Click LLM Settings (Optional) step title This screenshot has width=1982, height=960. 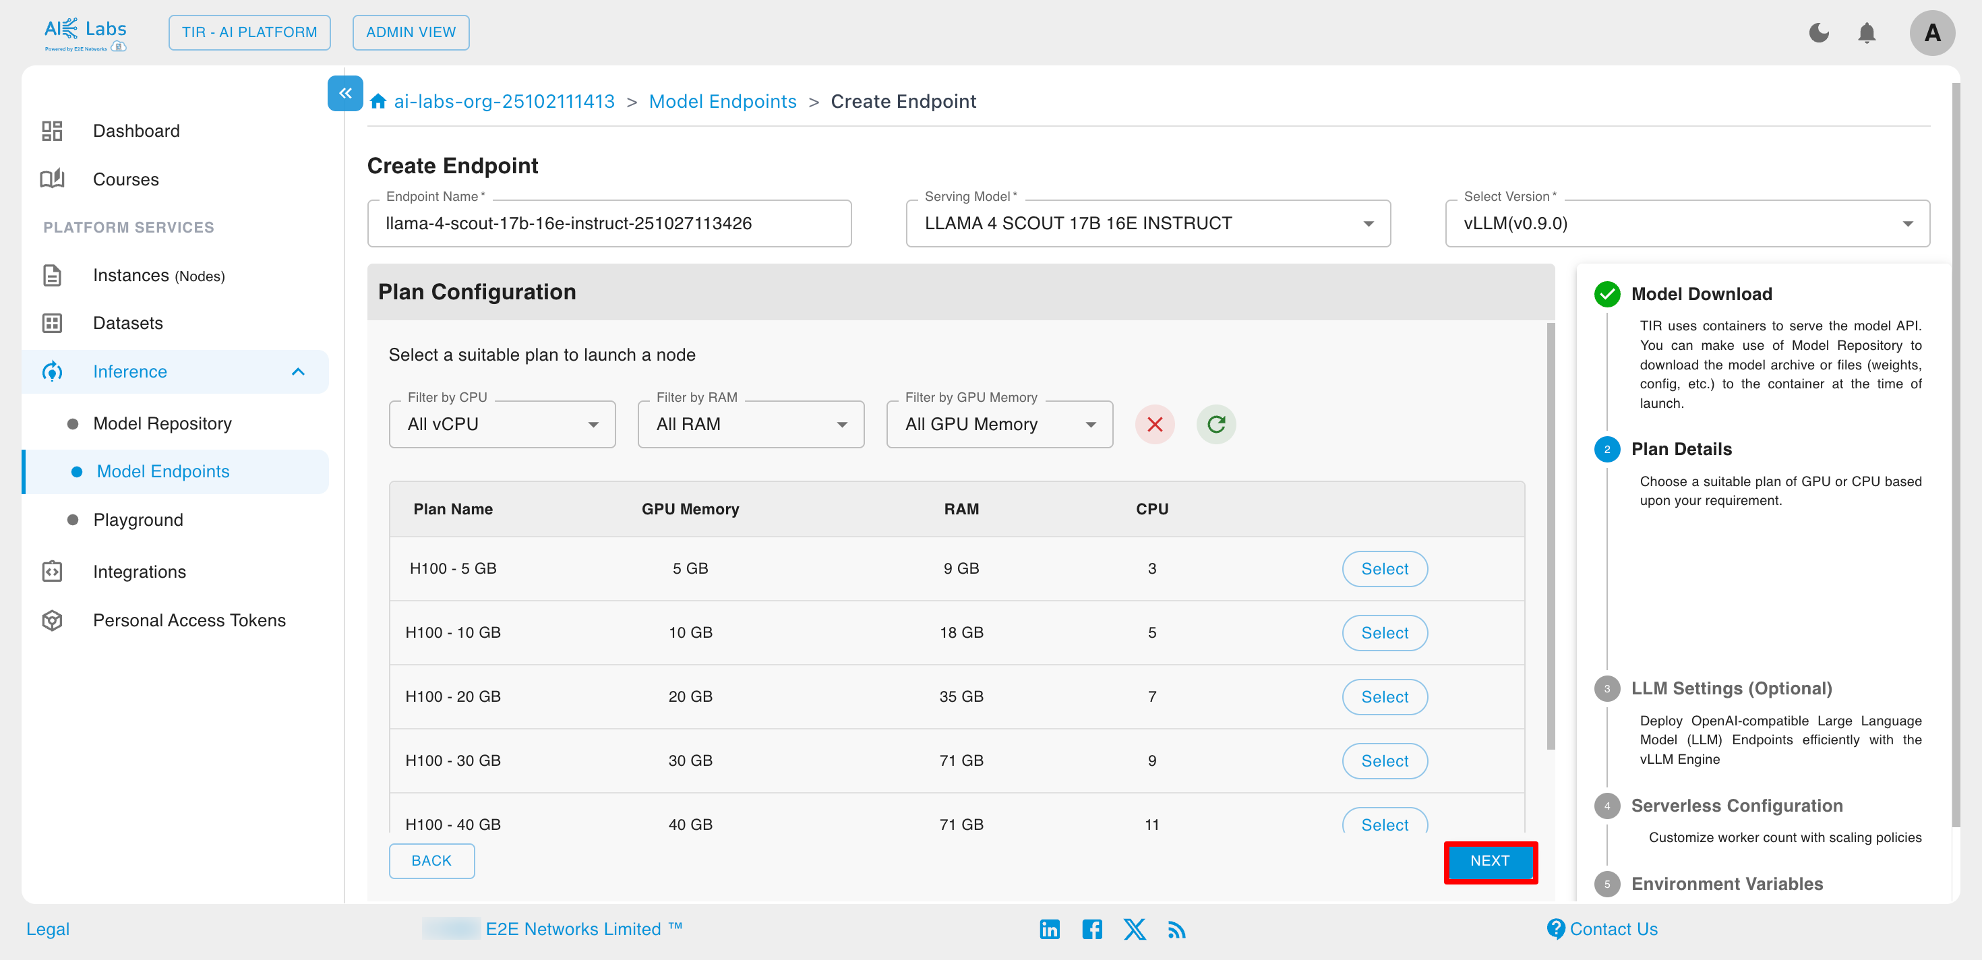coord(1731,688)
